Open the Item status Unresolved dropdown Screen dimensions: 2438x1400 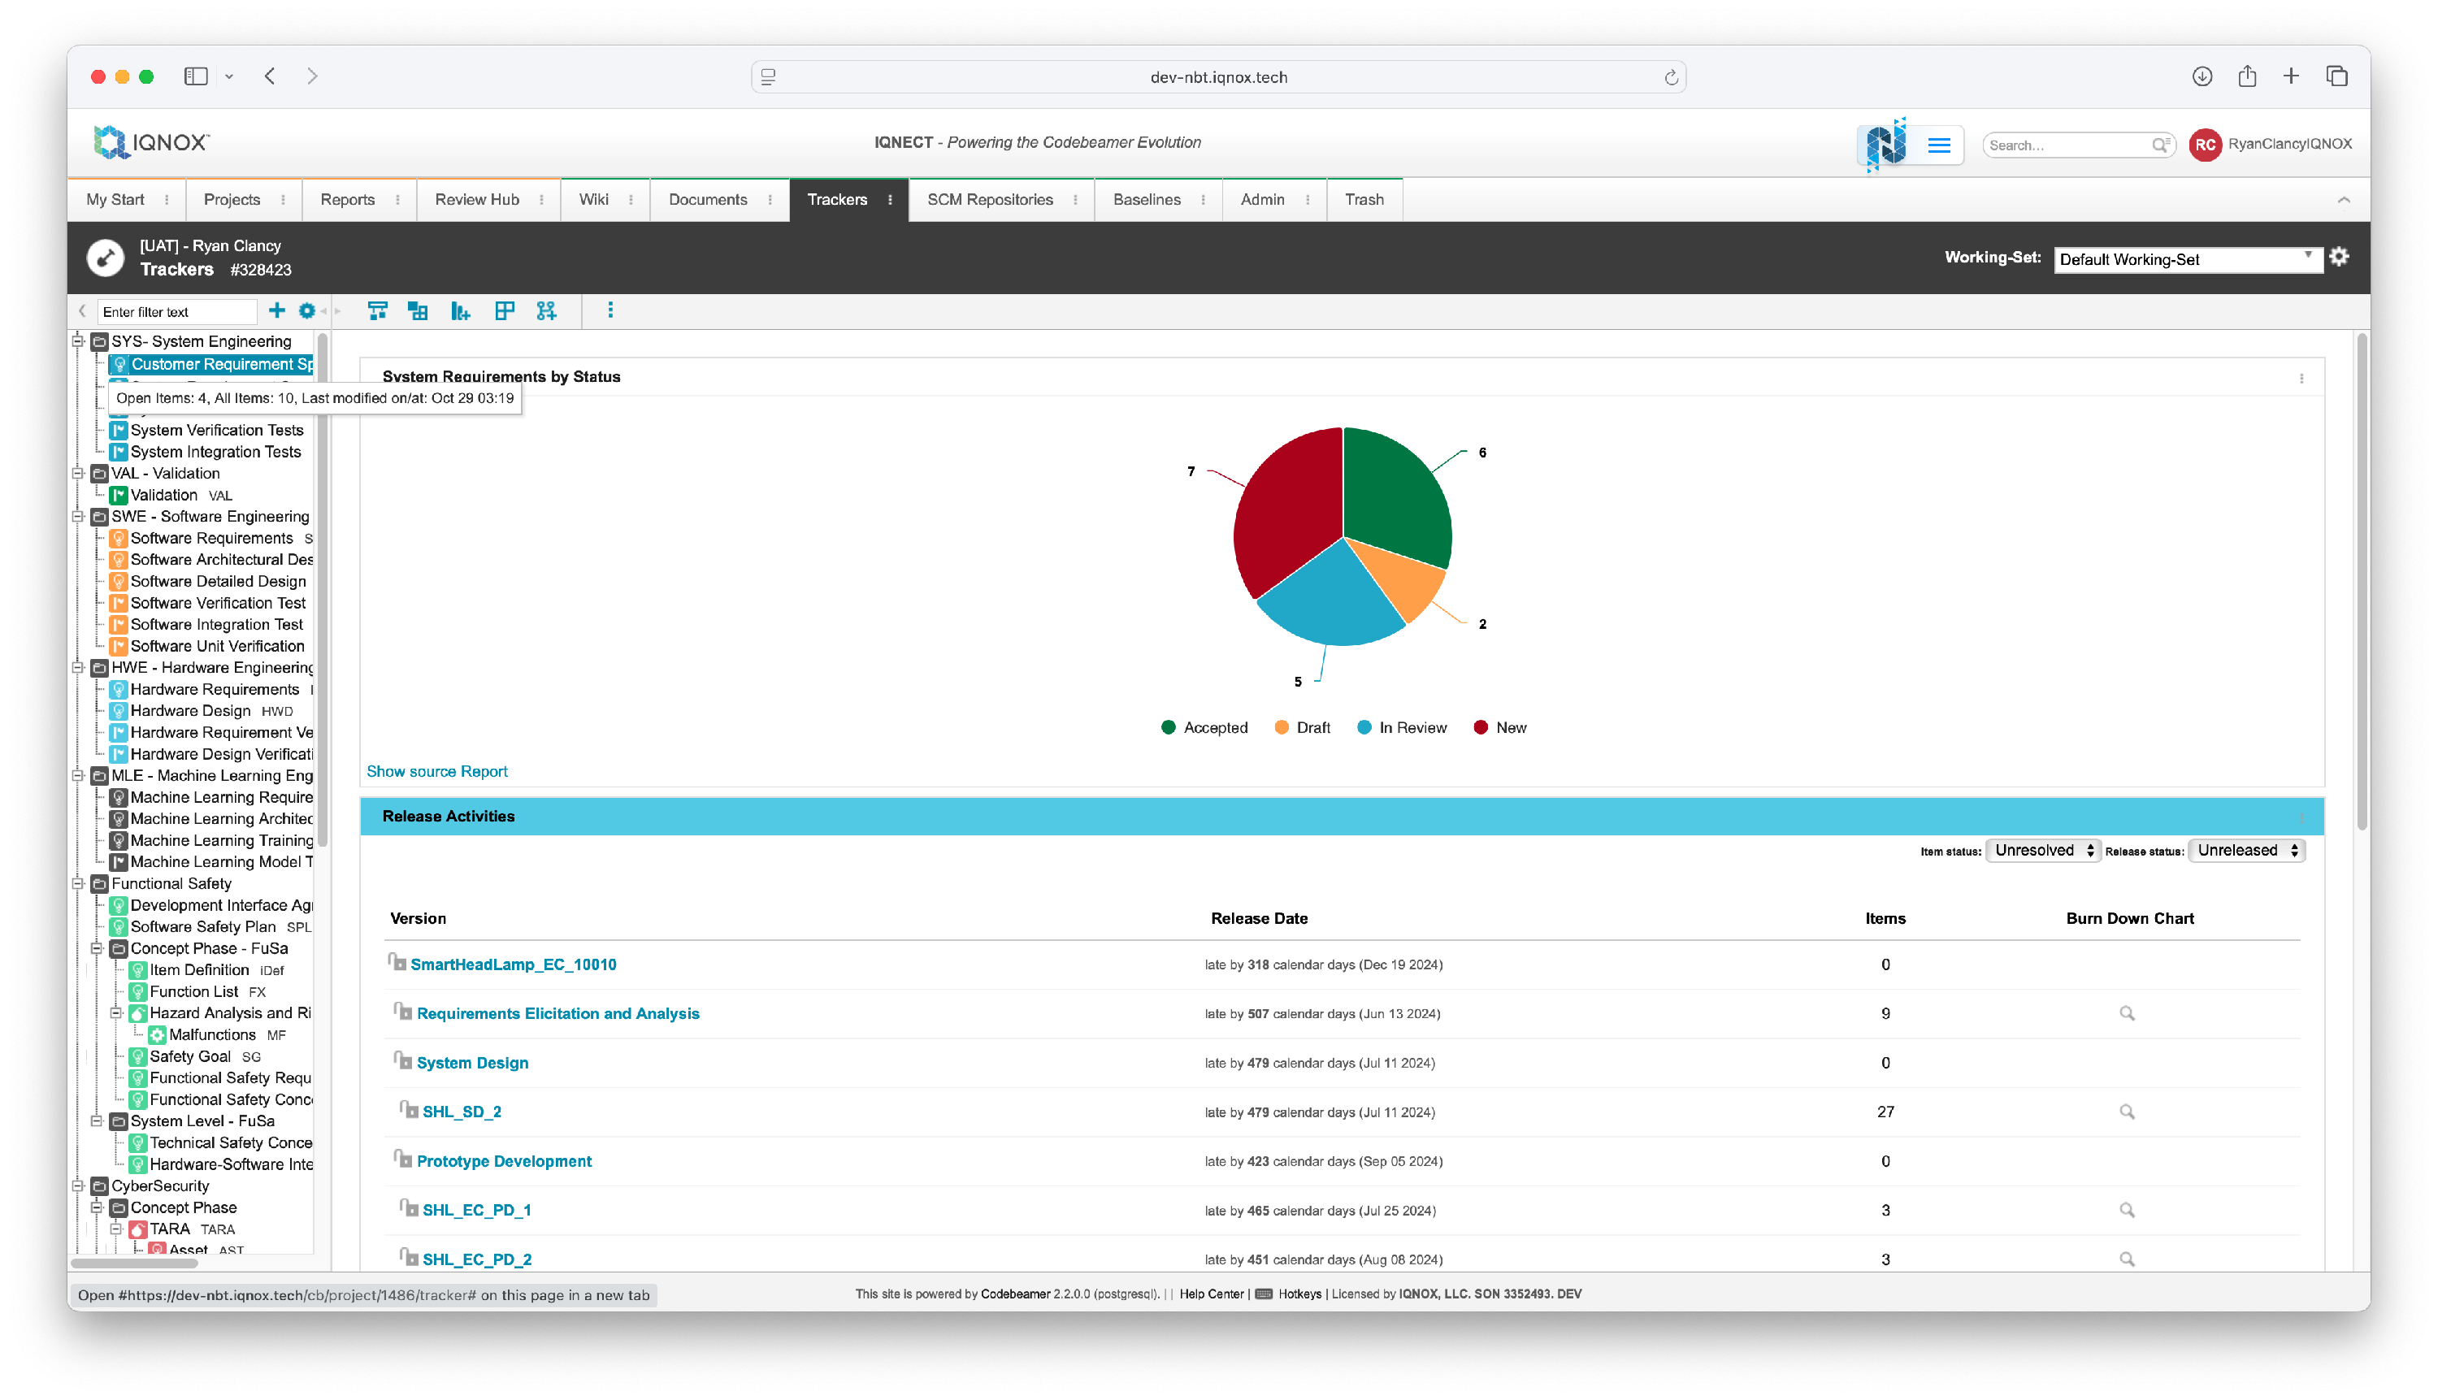click(2041, 850)
